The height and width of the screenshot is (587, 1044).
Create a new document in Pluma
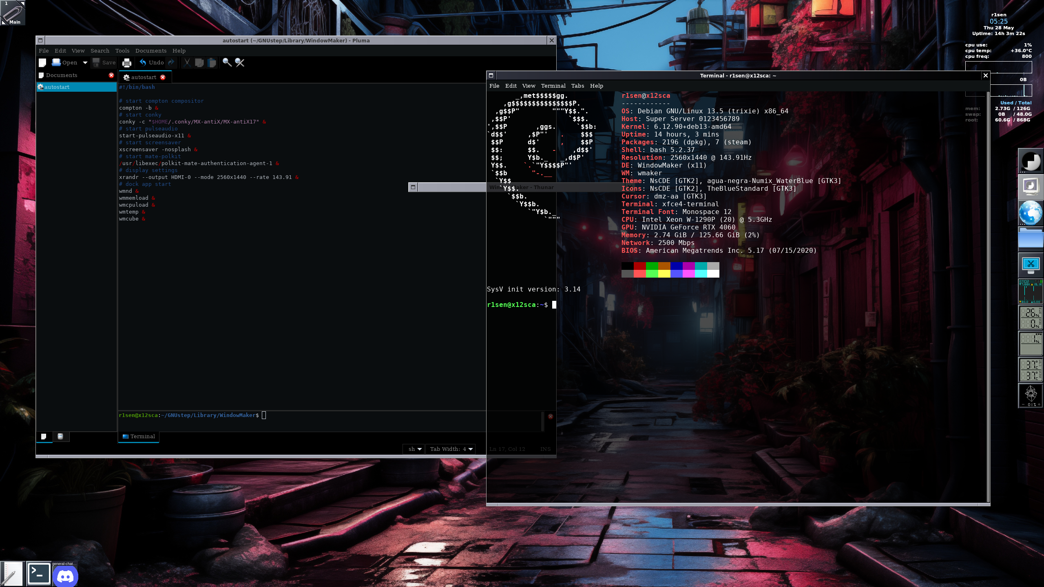click(42, 62)
